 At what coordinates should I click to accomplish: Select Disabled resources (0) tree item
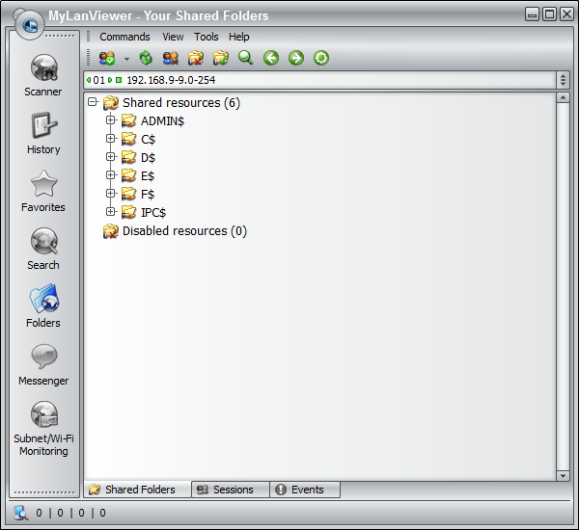point(183,231)
